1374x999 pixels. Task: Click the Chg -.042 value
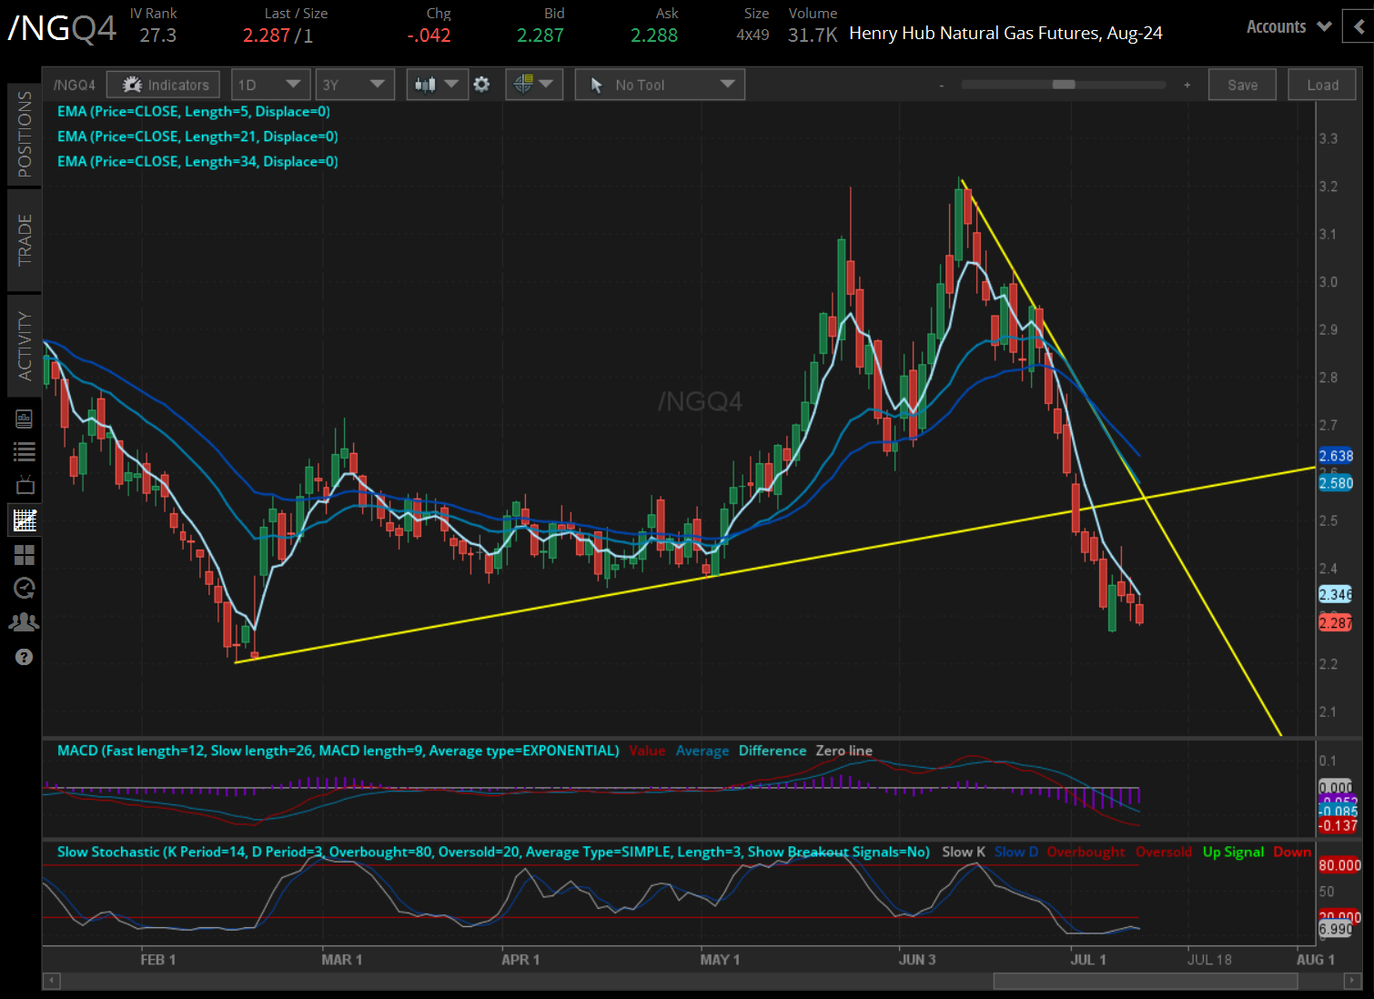(429, 35)
